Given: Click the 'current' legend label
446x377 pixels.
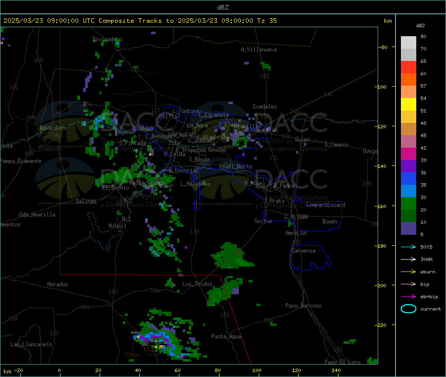Looking at the screenshot, I should [x=431, y=309].
